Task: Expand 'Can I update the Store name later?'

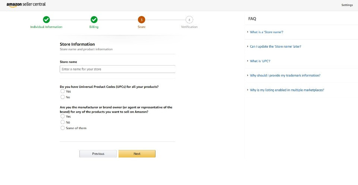Action: [x=275, y=47]
